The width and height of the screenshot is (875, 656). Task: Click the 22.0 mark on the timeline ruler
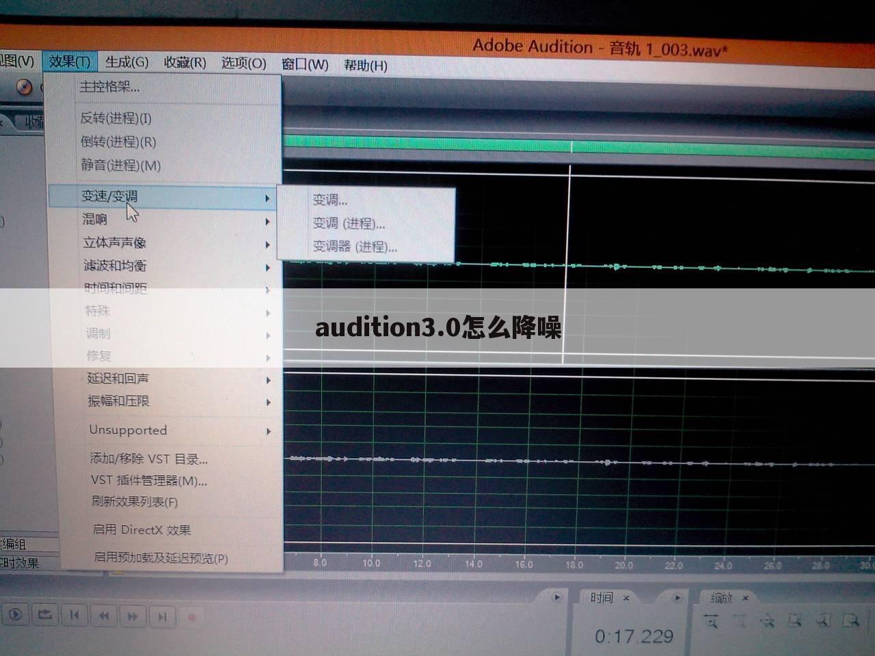tap(673, 565)
